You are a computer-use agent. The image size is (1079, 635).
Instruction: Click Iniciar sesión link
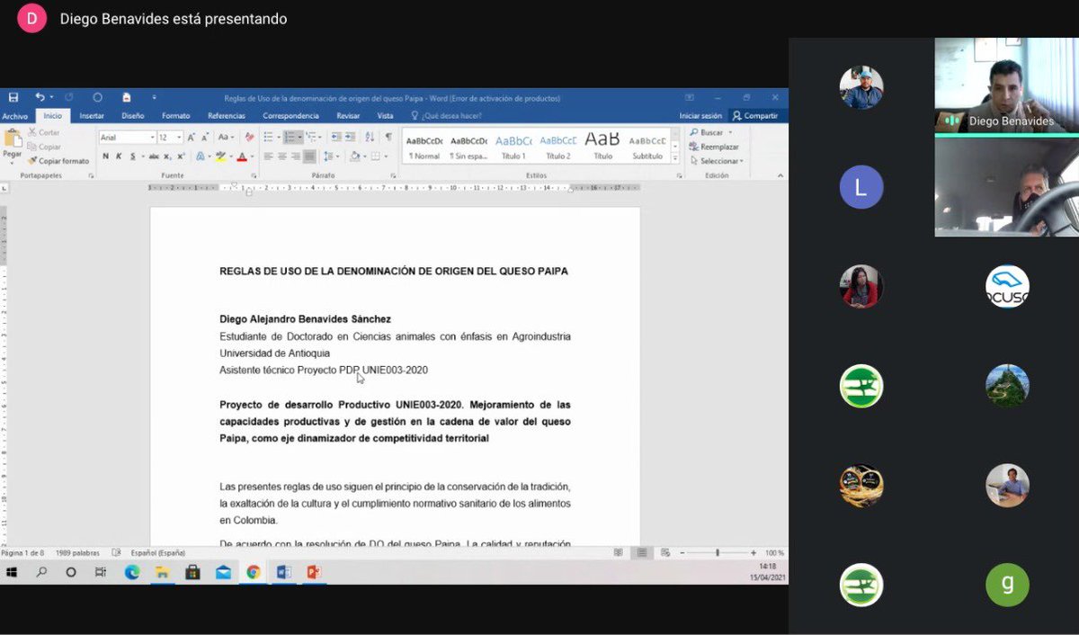coord(700,116)
